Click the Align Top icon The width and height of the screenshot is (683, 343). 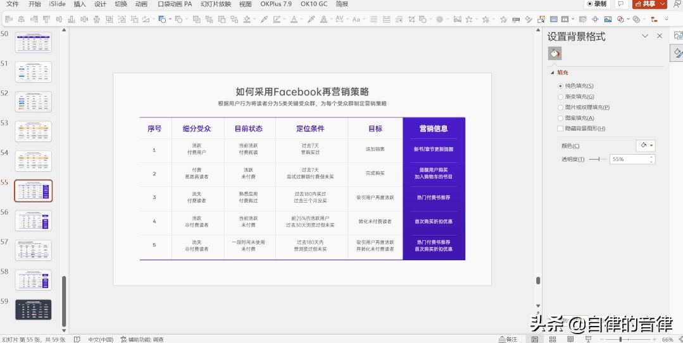46,19
